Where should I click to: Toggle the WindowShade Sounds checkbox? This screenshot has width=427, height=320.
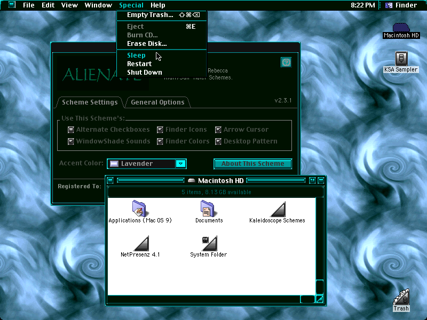[71, 141]
